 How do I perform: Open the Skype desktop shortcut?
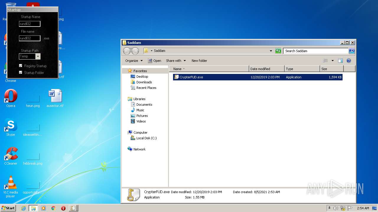(x=11, y=127)
